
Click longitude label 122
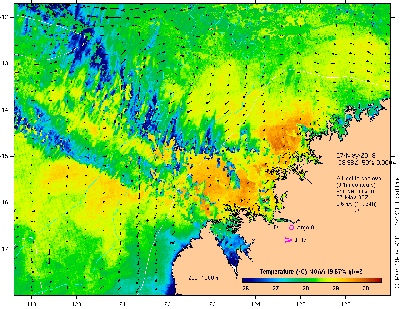coord(166,304)
